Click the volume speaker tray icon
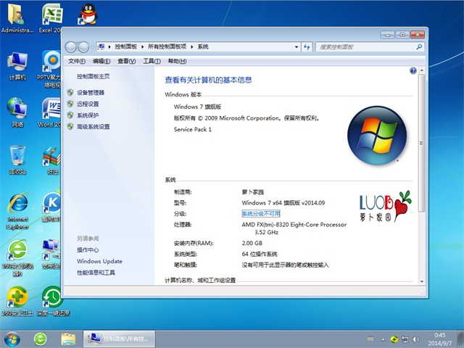The image size is (464, 348). point(415,339)
